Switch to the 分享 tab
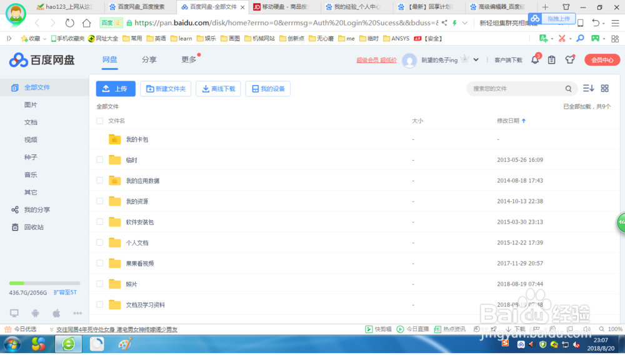Viewport: 625px width, 355px height. (x=149, y=60)
